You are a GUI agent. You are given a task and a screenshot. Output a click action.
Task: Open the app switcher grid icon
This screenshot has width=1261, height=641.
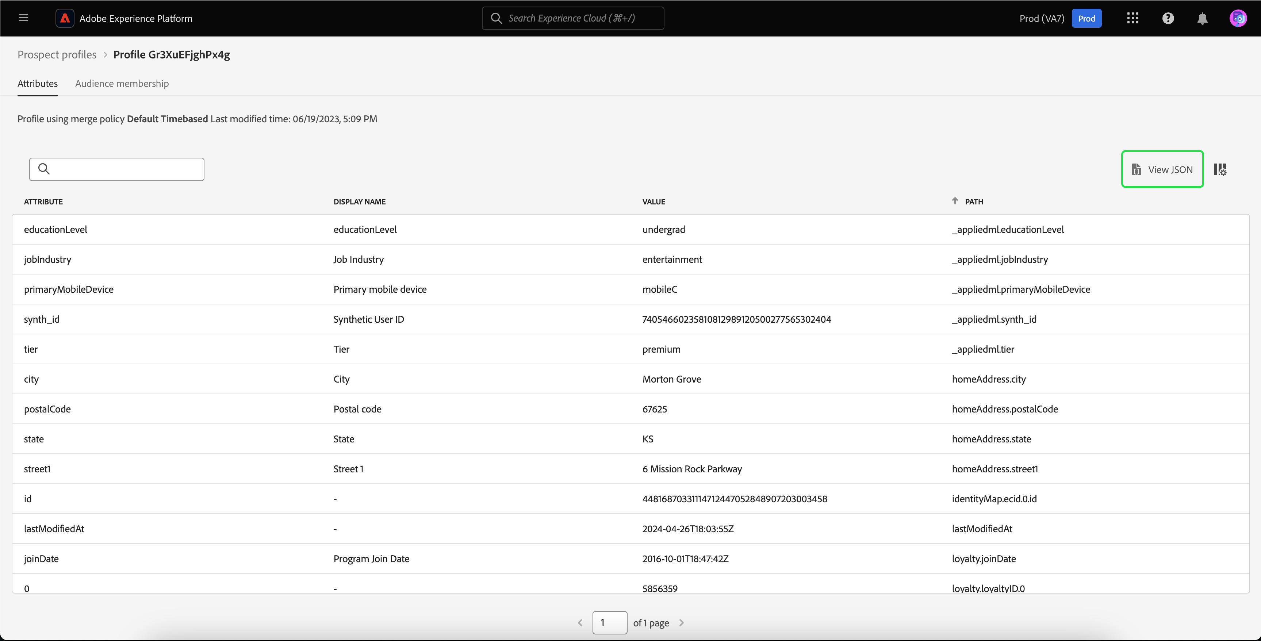point(1132,18)
